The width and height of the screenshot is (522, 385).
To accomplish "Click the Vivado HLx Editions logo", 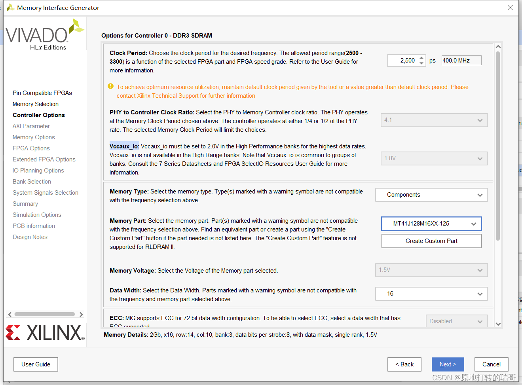I will click(45, 35).
